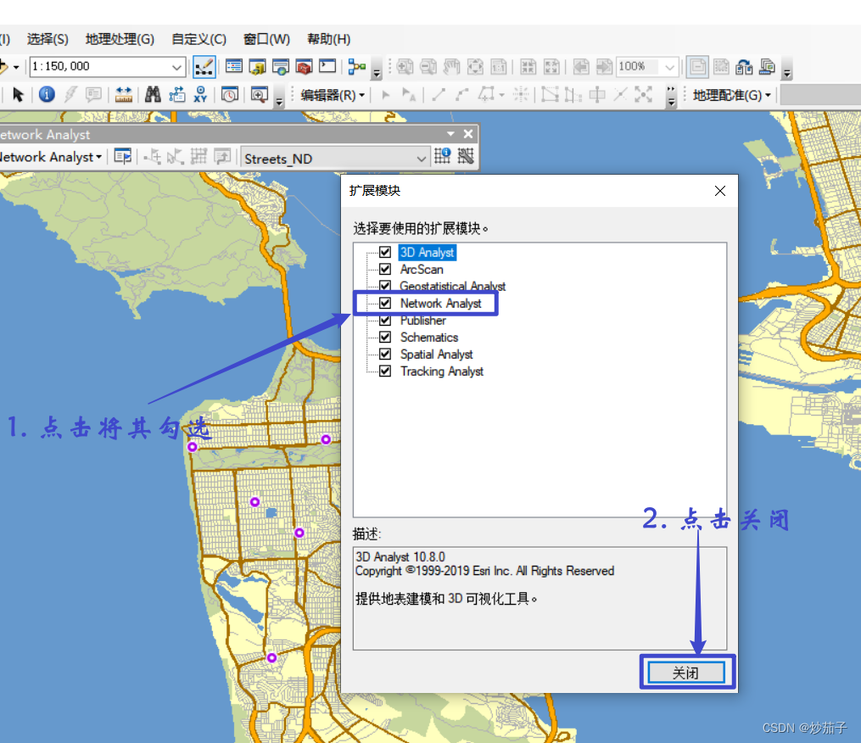
Task: Click the 关闭 button in the dialog
Action: [x=686, y=671]
